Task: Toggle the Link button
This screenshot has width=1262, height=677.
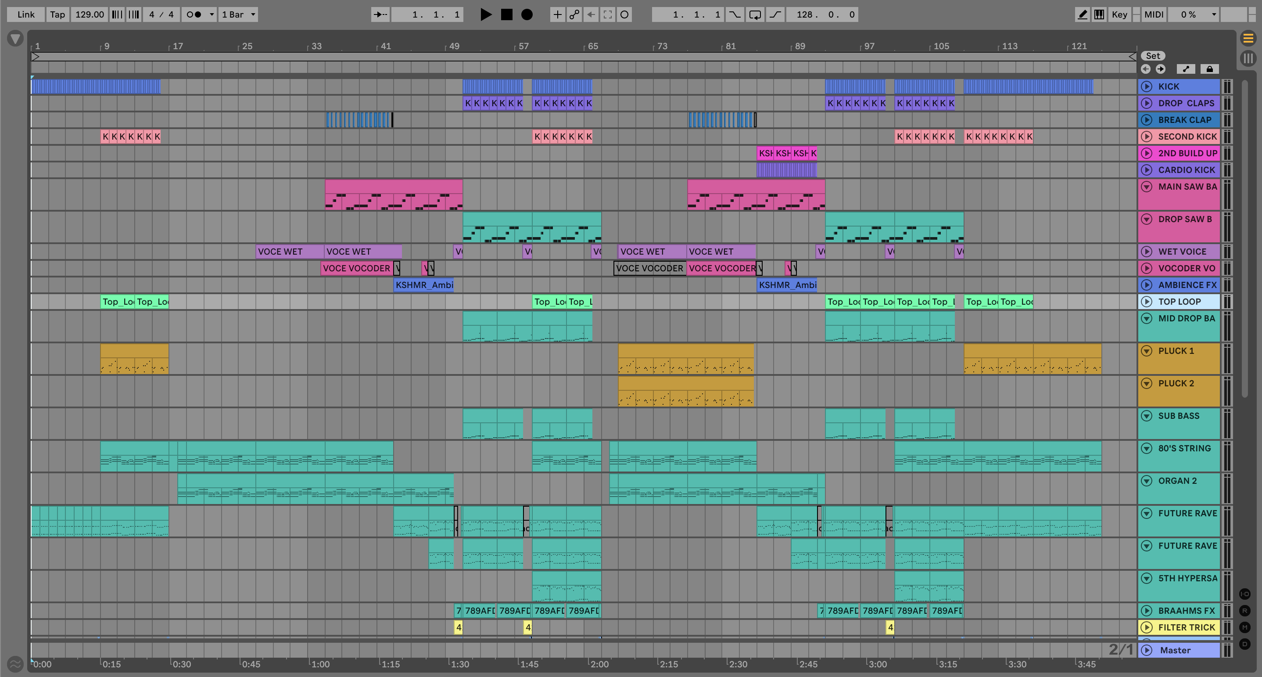Action: [x=26, y=14]
